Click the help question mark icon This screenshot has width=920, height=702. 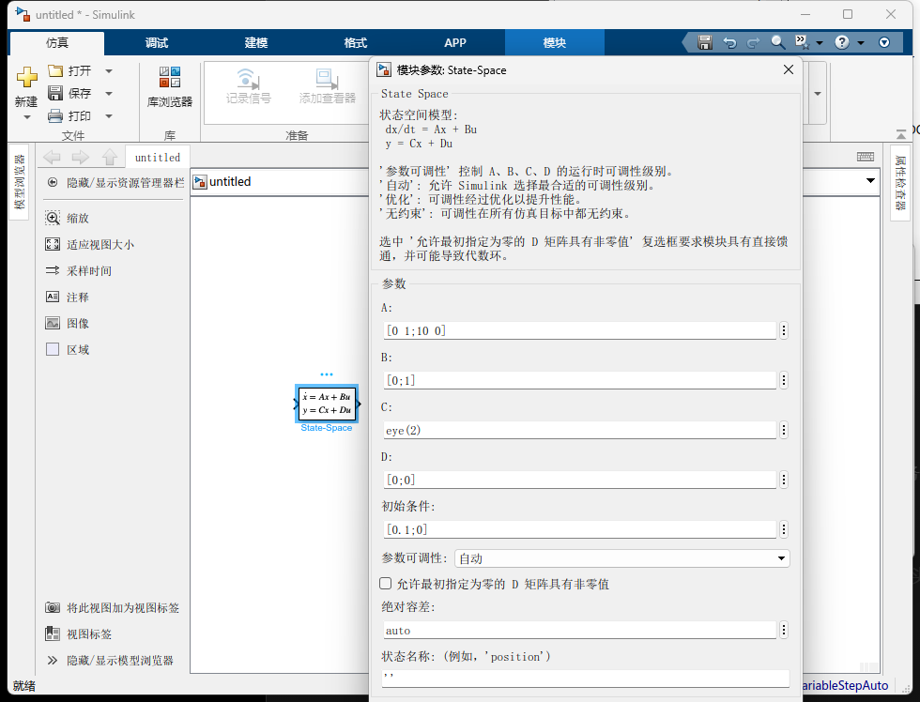[842, 42]
